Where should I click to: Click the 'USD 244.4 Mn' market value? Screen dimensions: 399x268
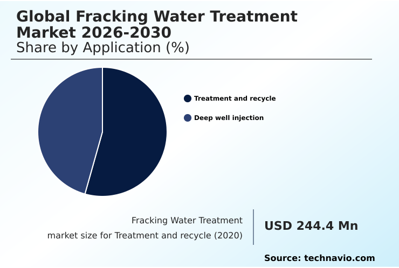pos(311,226)
